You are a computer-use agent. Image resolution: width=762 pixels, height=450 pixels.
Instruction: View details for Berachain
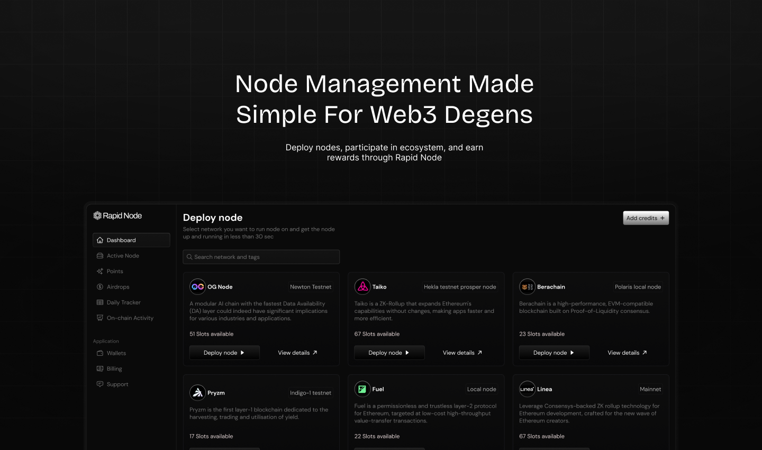[627, 352]
